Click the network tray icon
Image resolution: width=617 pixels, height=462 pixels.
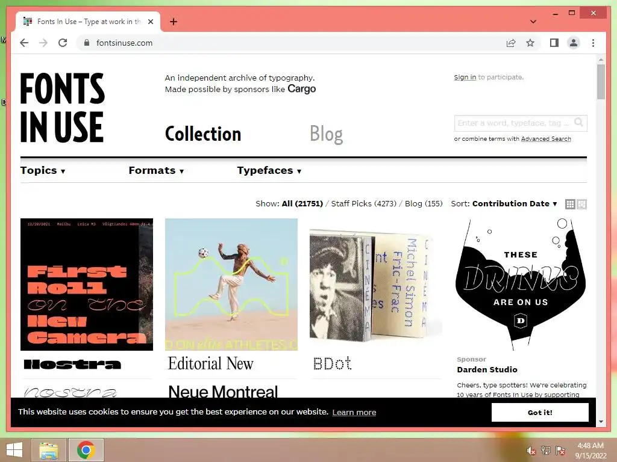[546, 451]
